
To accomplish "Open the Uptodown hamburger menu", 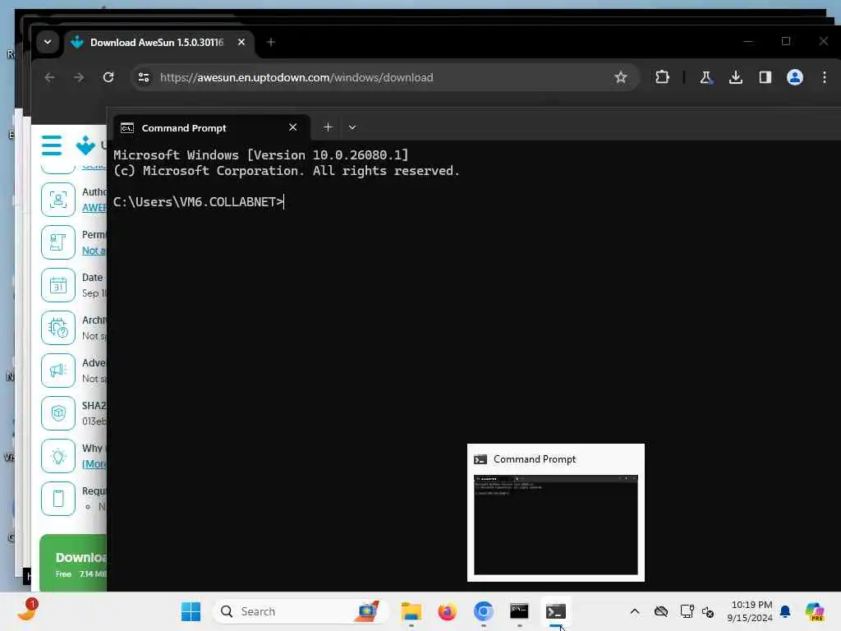I will [52, 145].
